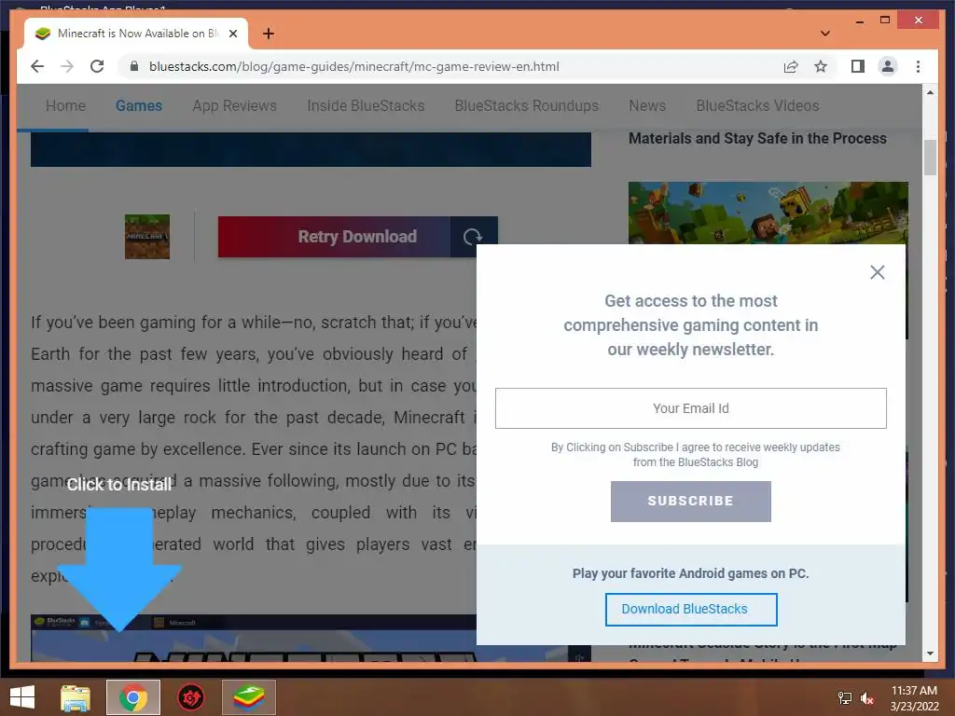Open Chrome profile avatar

[x=888, y=66]
